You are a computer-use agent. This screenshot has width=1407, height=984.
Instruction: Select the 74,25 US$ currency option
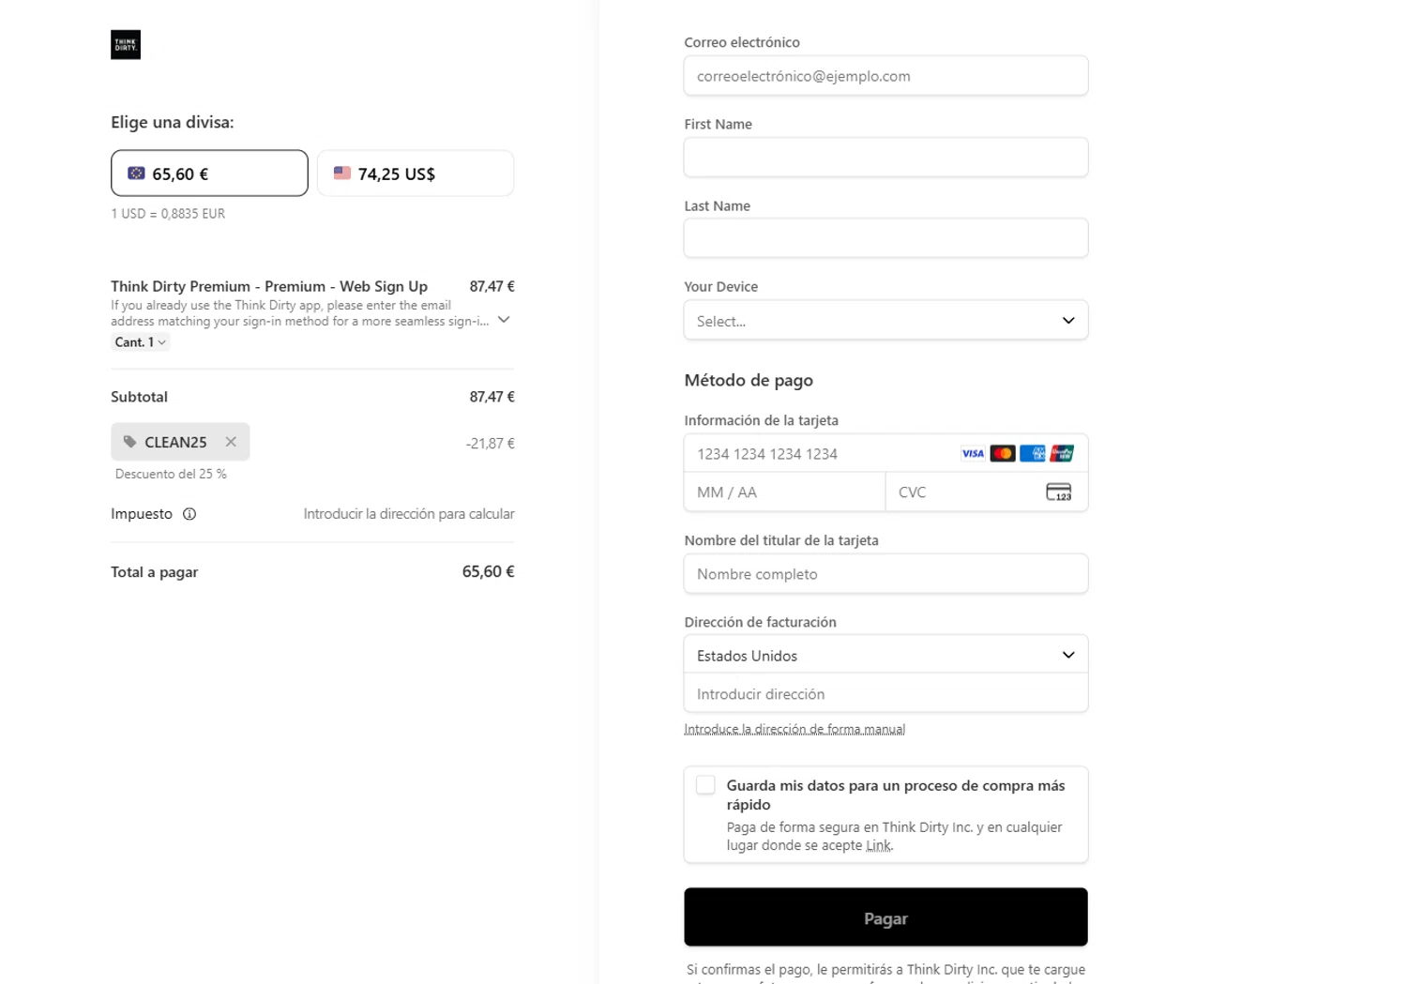pos(415,174)
